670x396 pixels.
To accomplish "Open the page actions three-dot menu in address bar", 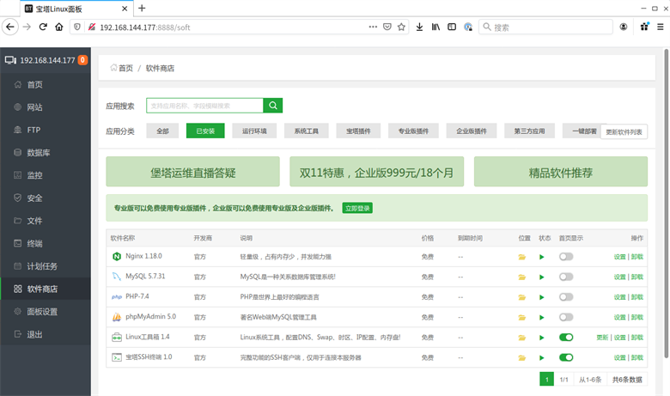I will click(x=373, y=27).
